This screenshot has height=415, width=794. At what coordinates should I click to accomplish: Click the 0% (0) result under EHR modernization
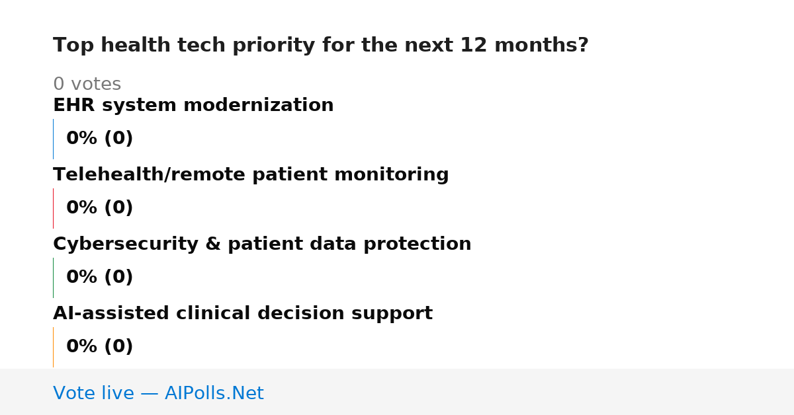click(x=100, y=139)
